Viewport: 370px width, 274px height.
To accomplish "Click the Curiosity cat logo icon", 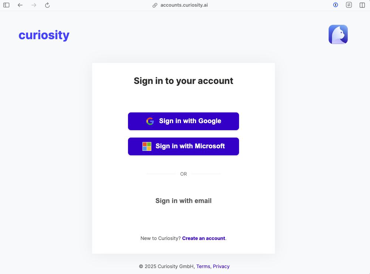I will pos(338,34).
